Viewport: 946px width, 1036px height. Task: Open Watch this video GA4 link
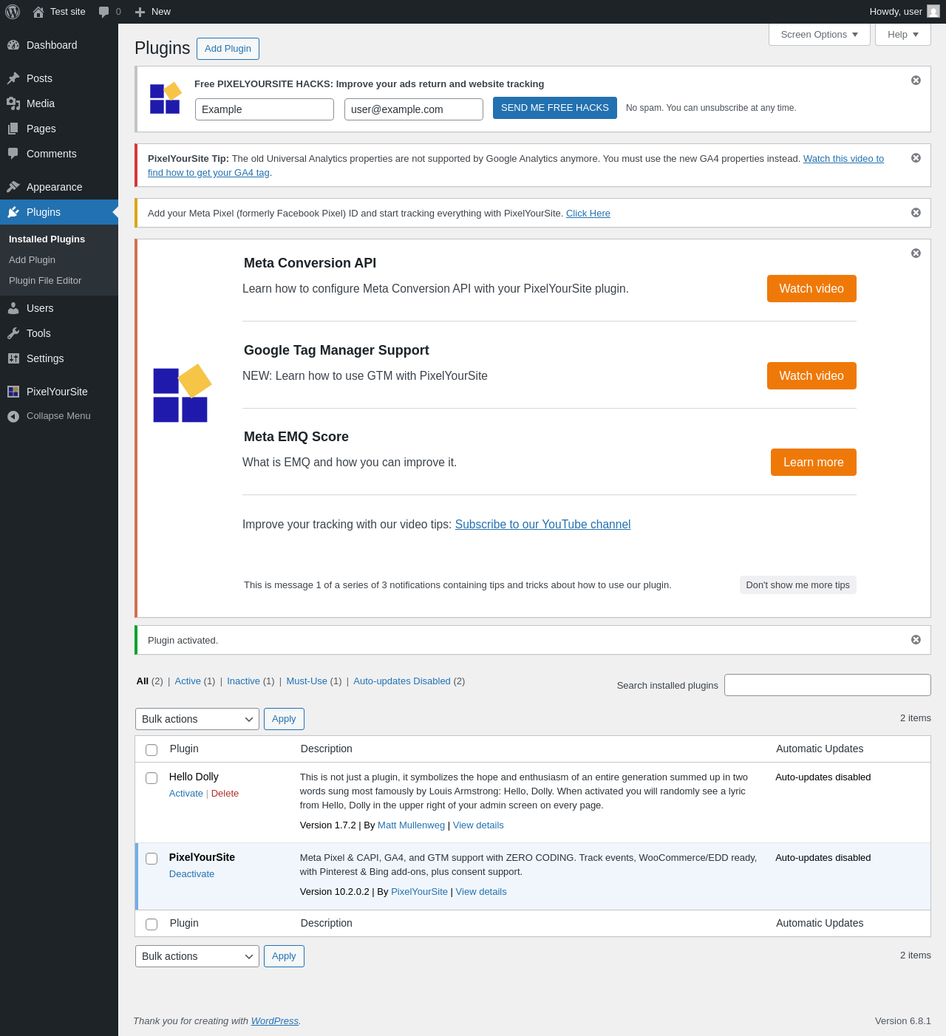[x=843, y=159]
